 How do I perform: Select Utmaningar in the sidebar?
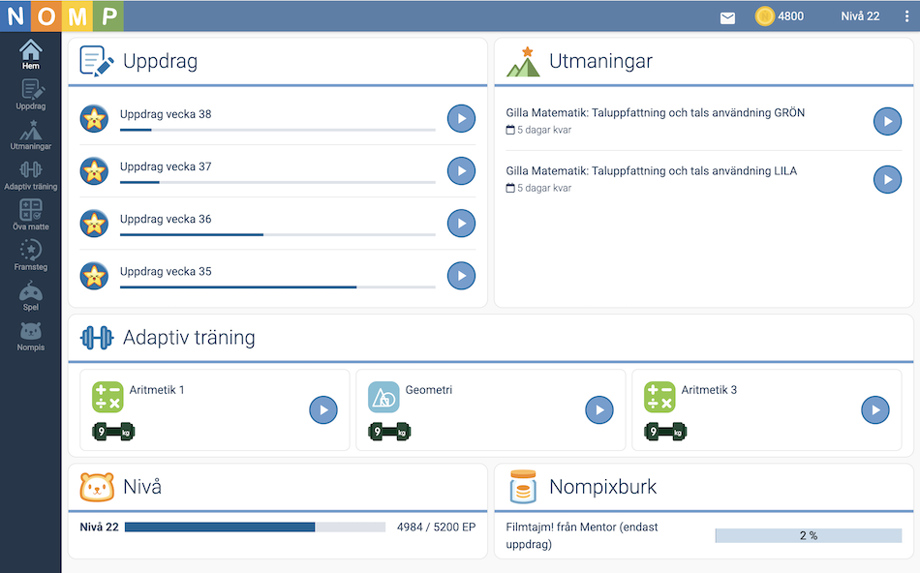(x=31, y=135)
